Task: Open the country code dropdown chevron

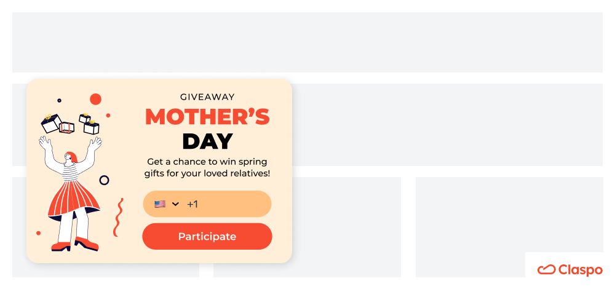Action: (176, 204)
